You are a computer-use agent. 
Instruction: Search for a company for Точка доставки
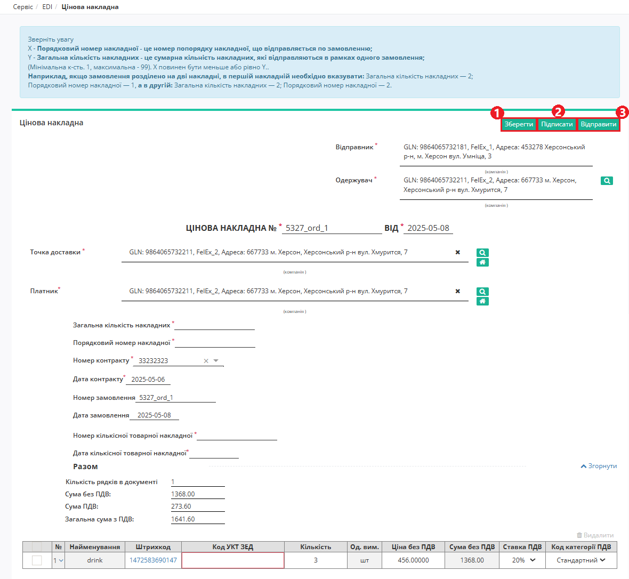coord(482,253)
